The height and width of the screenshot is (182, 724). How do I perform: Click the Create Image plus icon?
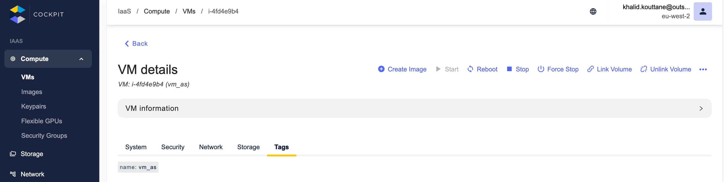(381, 69)
